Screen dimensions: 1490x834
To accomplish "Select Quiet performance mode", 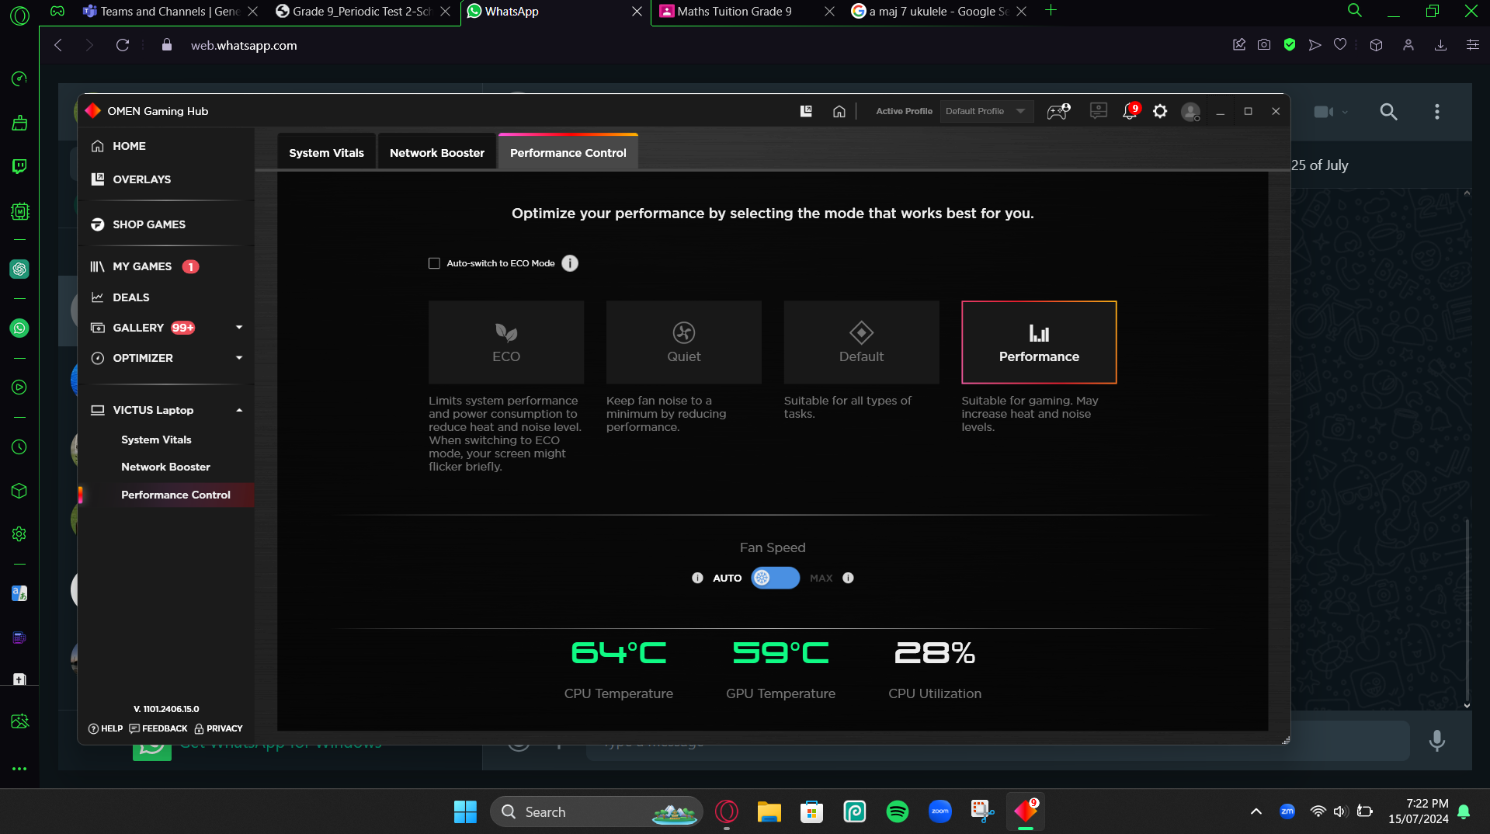I will 684,342.
